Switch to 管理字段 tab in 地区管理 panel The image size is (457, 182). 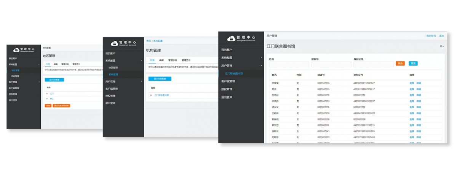(x=65, y=64)
